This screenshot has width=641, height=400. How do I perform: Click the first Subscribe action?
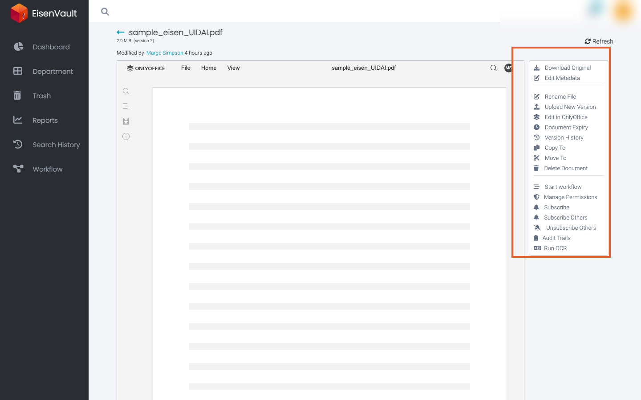[552, 208]
